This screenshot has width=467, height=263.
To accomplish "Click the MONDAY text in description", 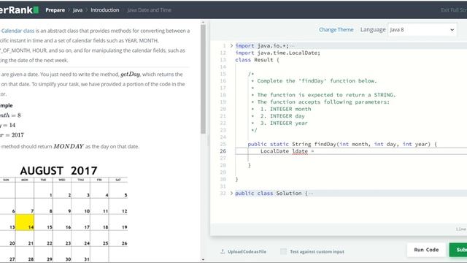I will [x=69, y=146].
